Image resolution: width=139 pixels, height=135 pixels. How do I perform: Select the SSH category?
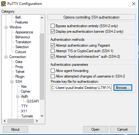tap(19, 82)
